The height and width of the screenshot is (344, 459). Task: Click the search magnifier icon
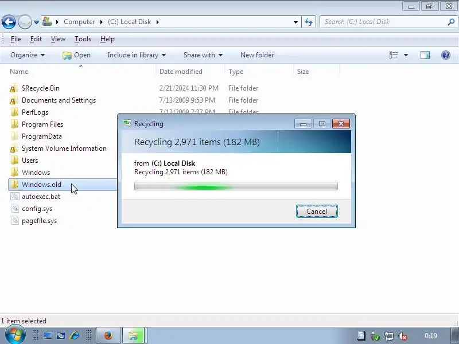click(451, 22)
